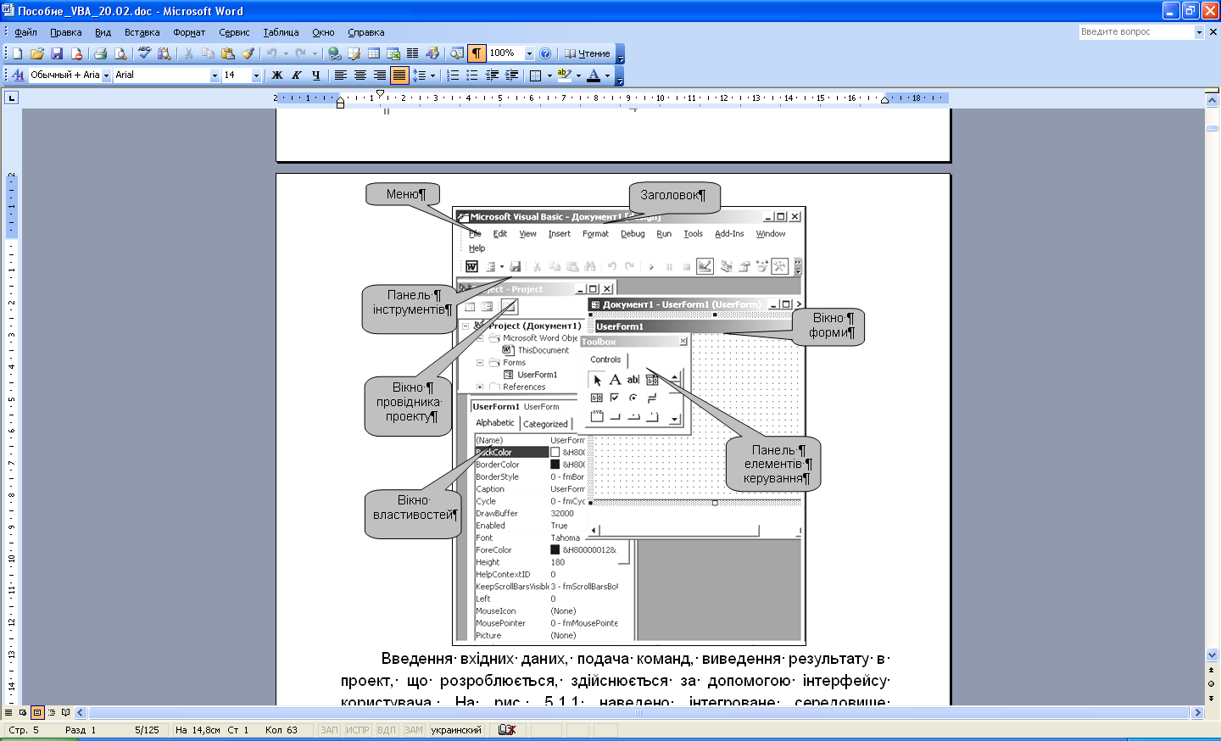Open the Arial font name dropdown
The image size is (1221, 741).
point(215,75)
